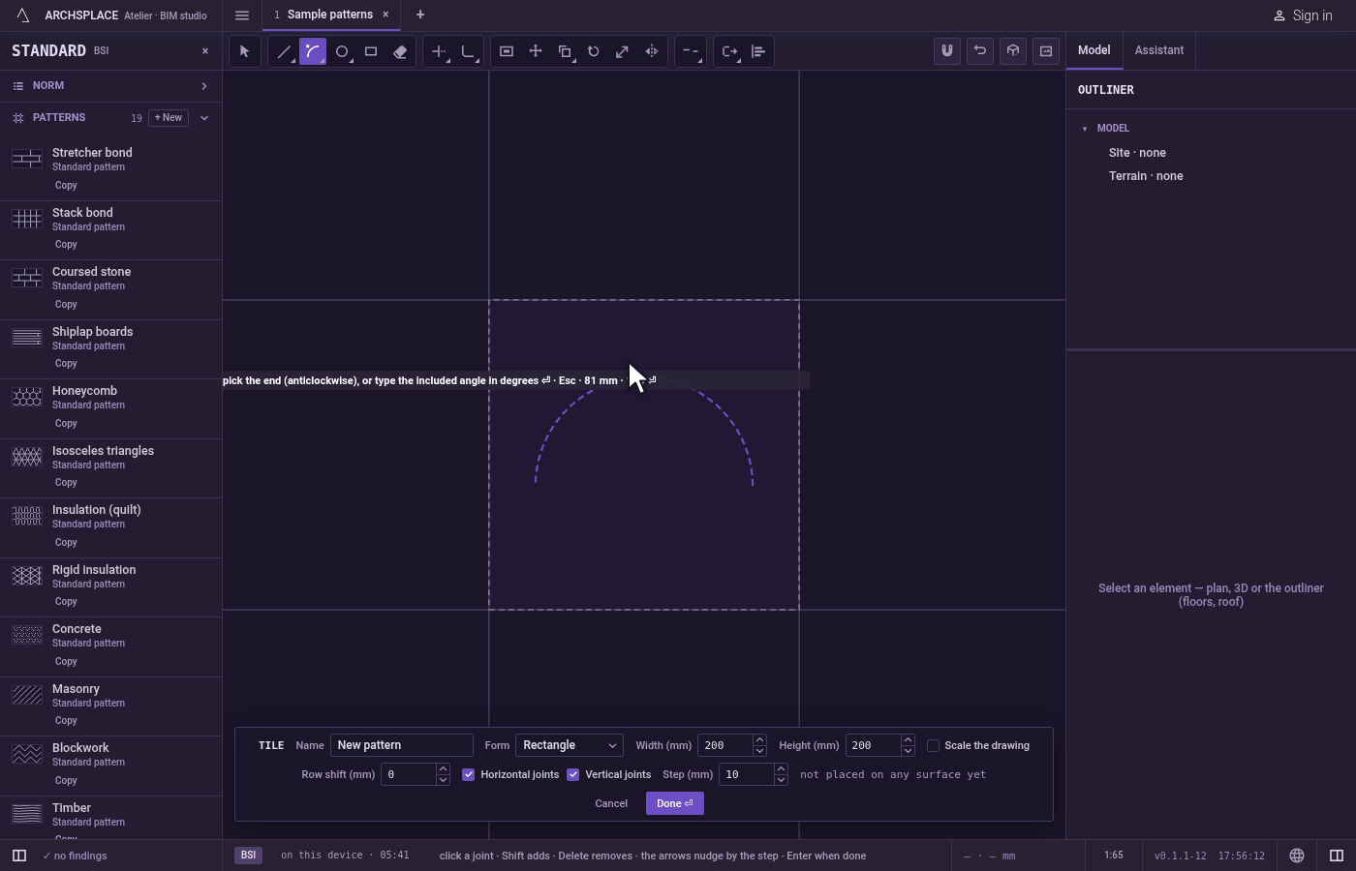The height and width of the screenshot is (871, 1356).
Task: Enable Scale the drawing checkbox
Action: click(934, 745)
